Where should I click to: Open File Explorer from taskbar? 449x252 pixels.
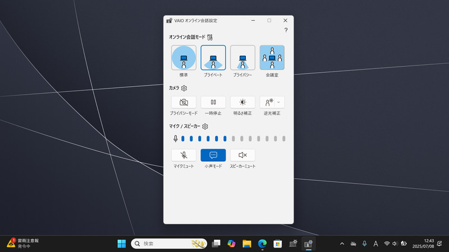[247, 244]
